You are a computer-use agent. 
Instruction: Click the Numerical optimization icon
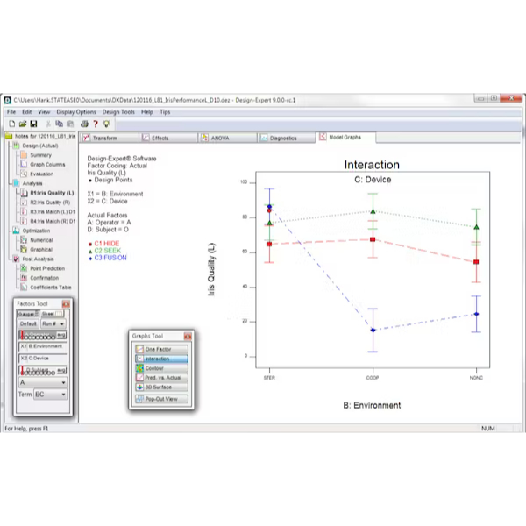pos(24,240)
